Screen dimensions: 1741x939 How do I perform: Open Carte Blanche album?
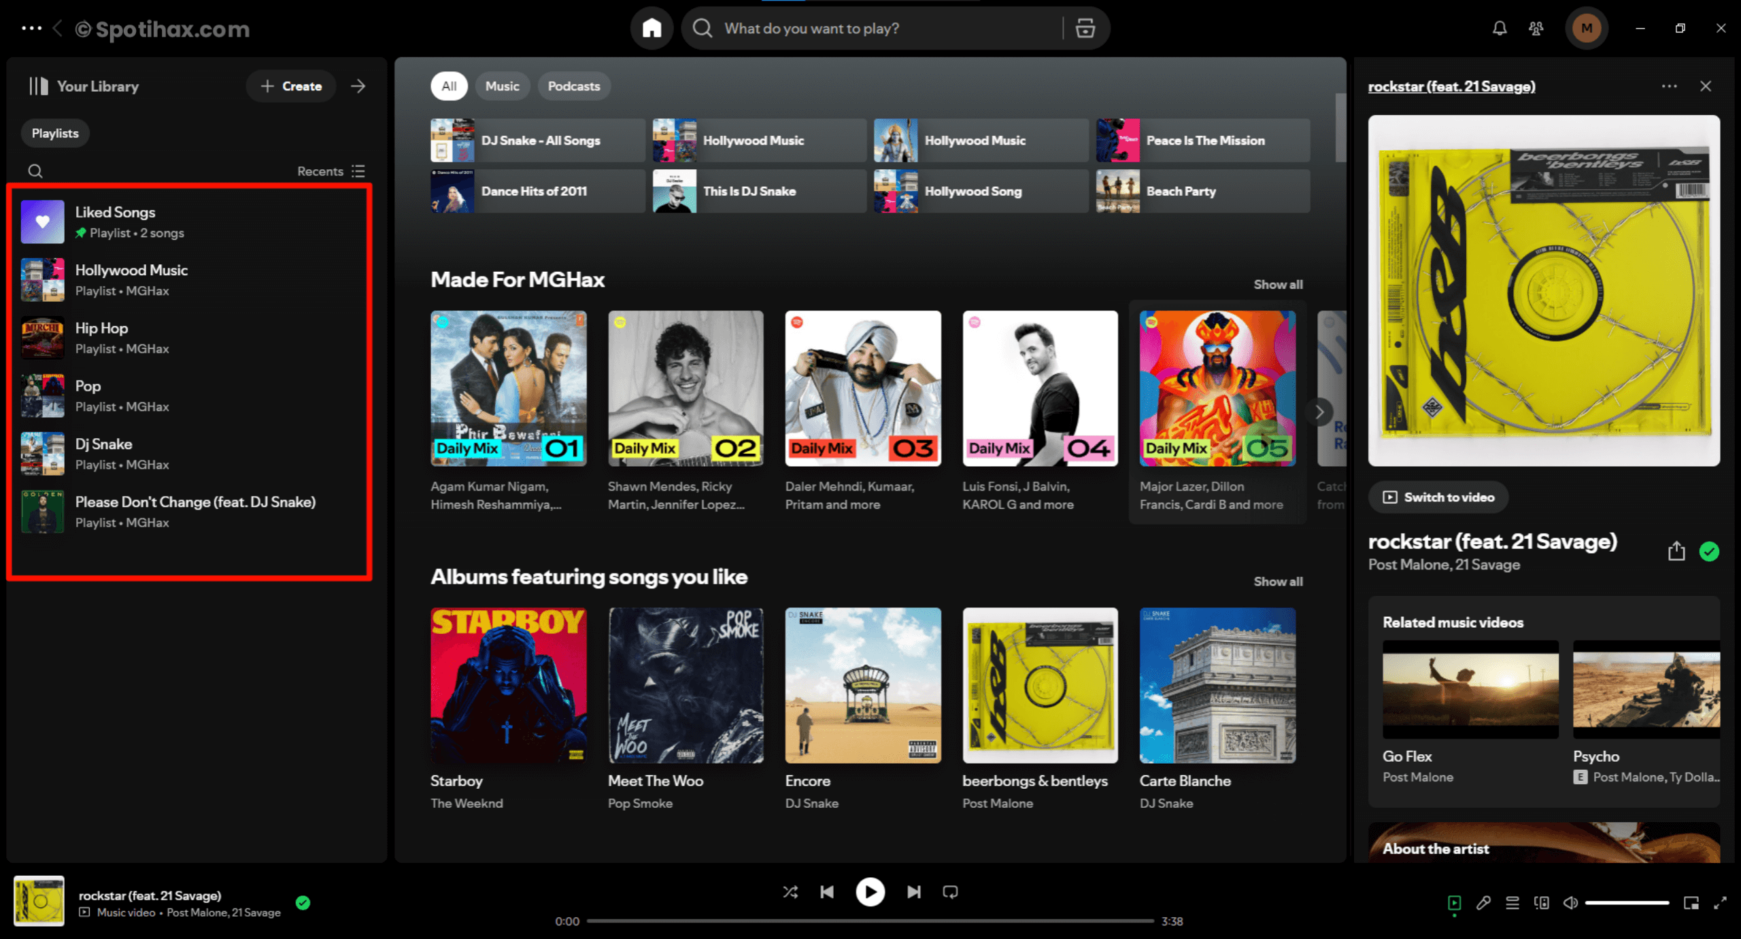pyautogui.click(x=1217, y=708)
